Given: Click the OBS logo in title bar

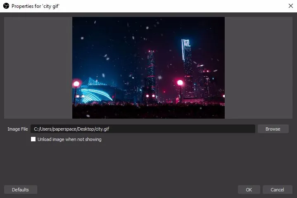Looking at the screenshot, I should coord(6,6).
